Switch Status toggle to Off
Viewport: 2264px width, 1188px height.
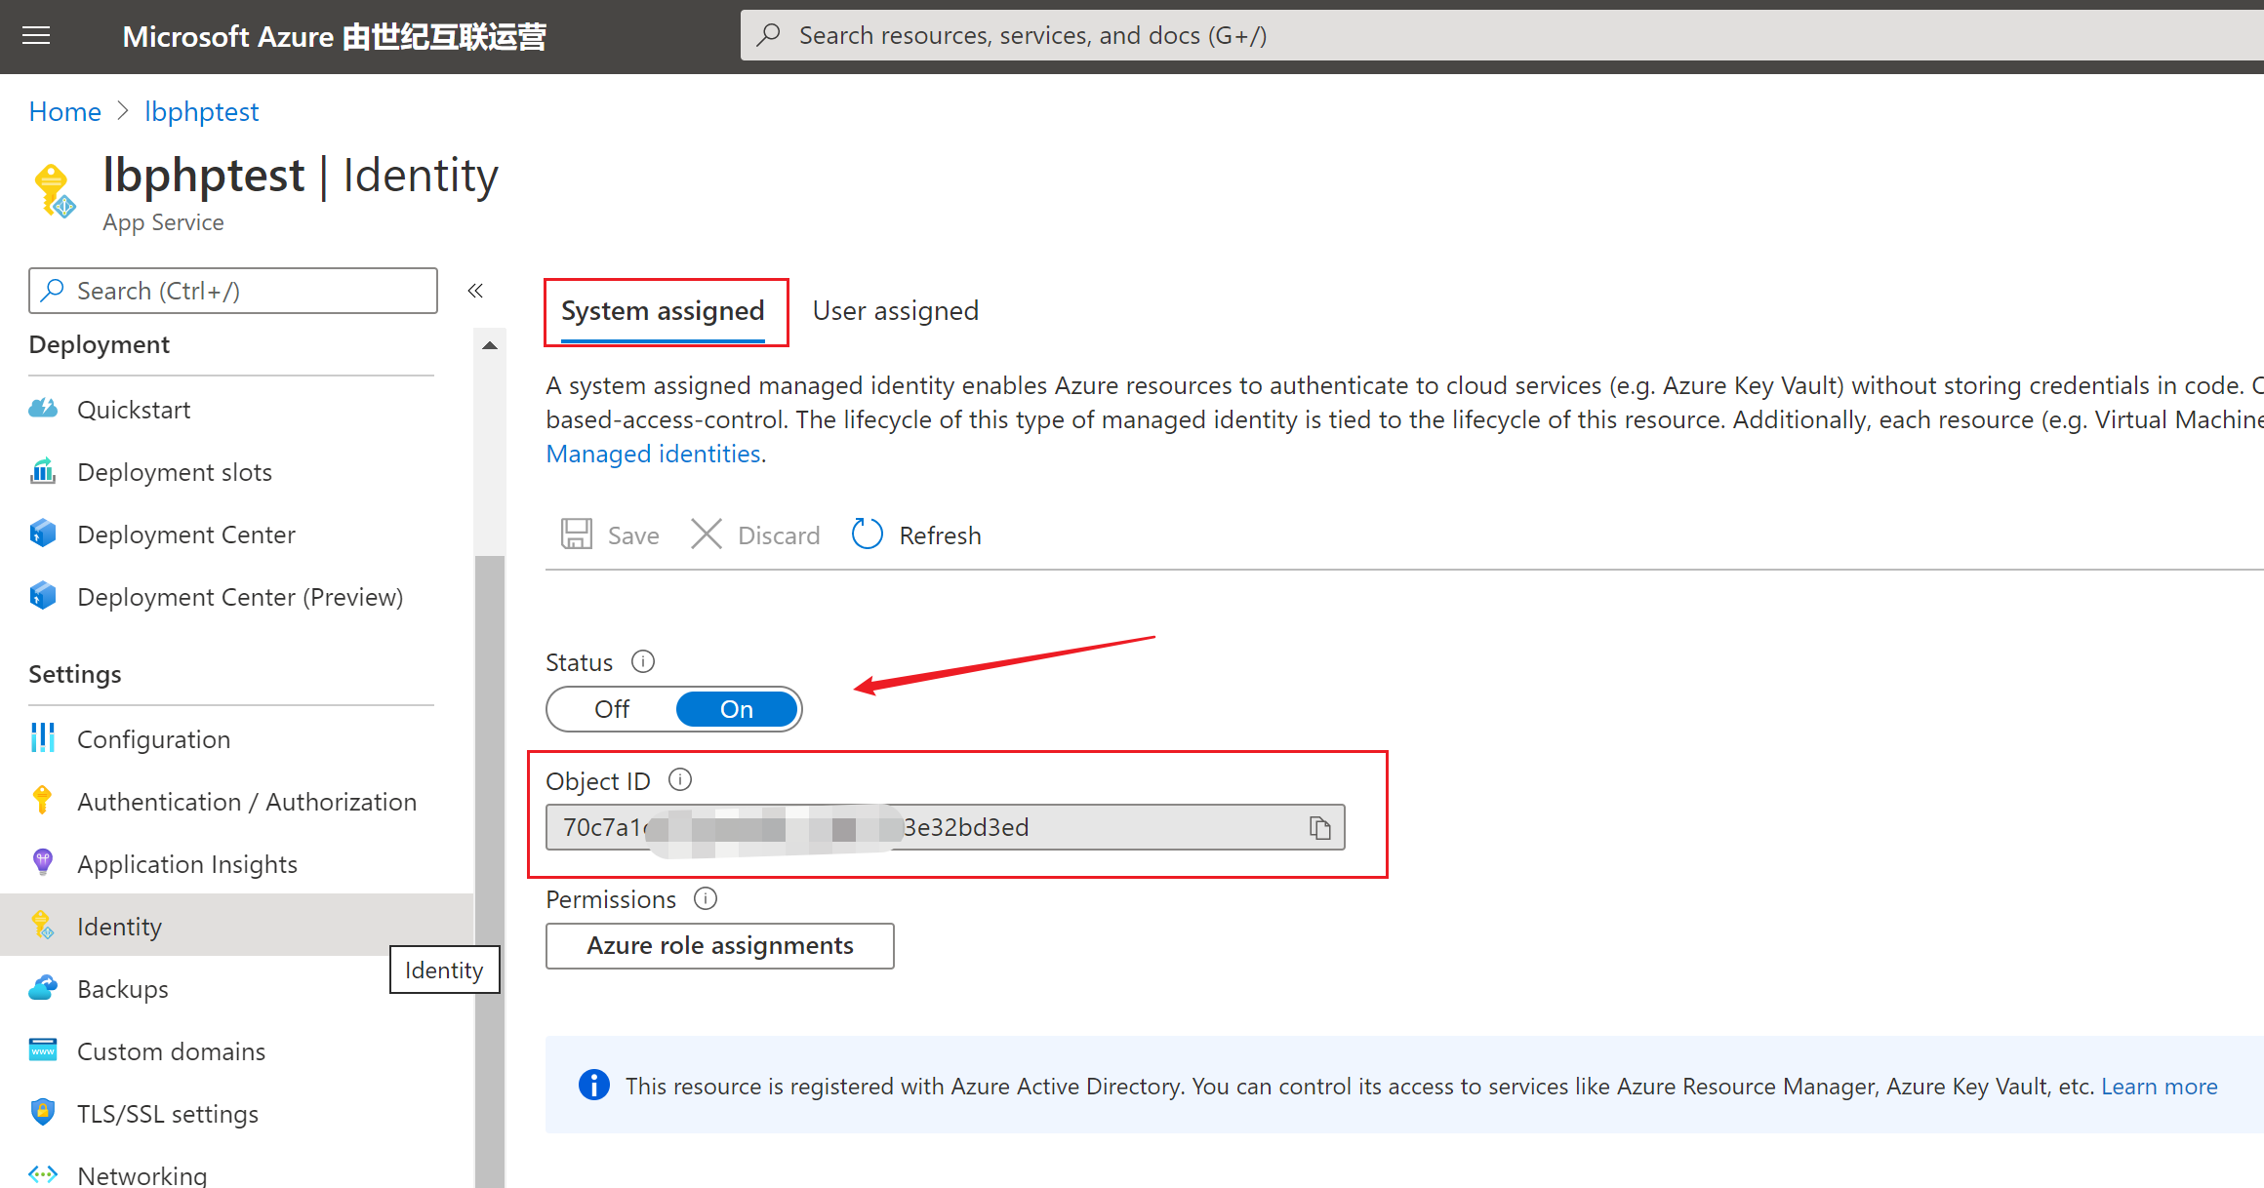point(612,709)
